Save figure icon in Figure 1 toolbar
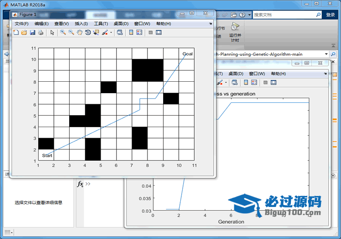341x239 pixels. pos(32,33)
